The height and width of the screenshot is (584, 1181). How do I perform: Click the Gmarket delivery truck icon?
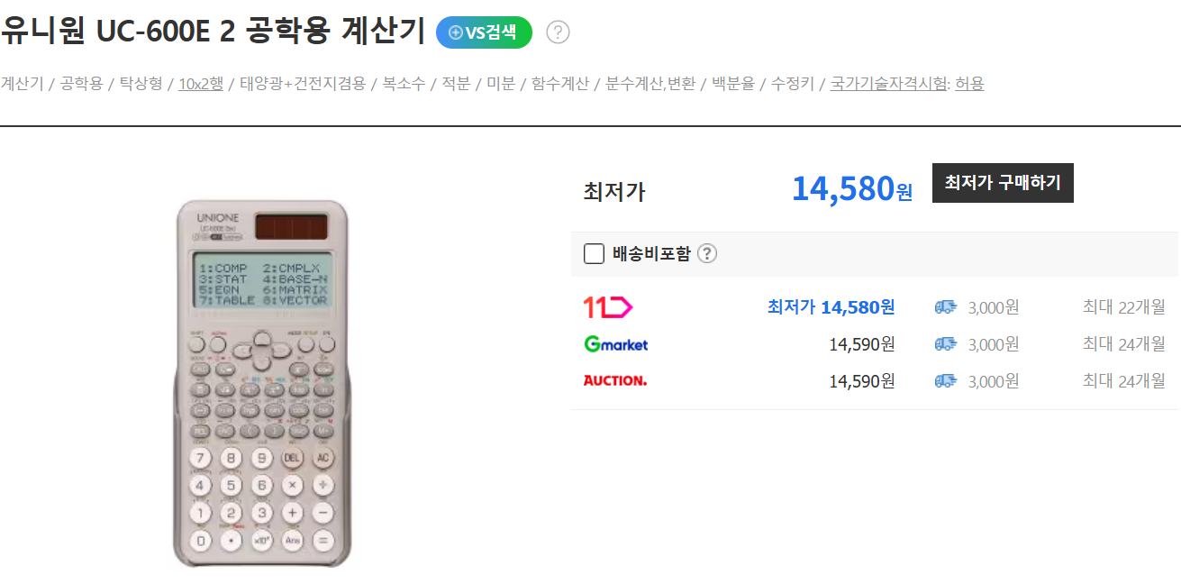pyautogui.click(x=946, y=344)
